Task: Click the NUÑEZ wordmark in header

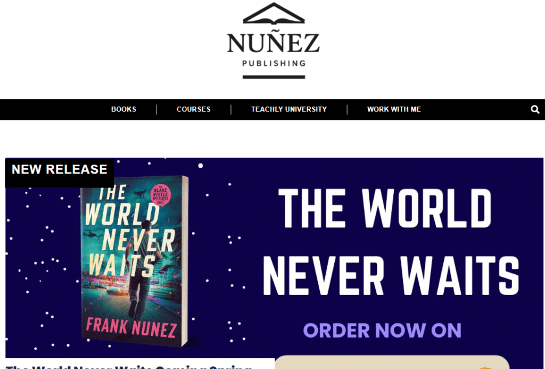Action: click(x=273, y=42)
